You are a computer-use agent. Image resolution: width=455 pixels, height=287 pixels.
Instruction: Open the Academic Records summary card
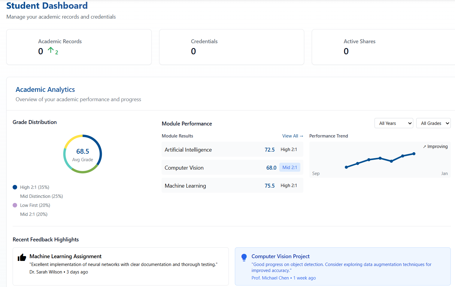coord(79,47)
